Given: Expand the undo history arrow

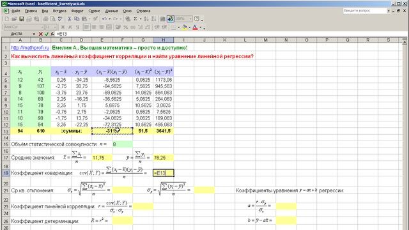Looking at the screenshot, I should tap(109, 19).
